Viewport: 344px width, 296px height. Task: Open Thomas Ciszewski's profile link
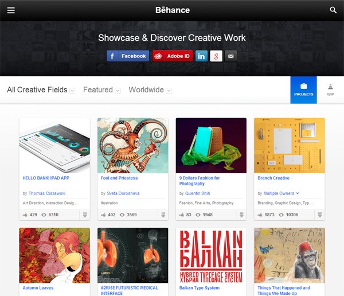click(47, 193)
